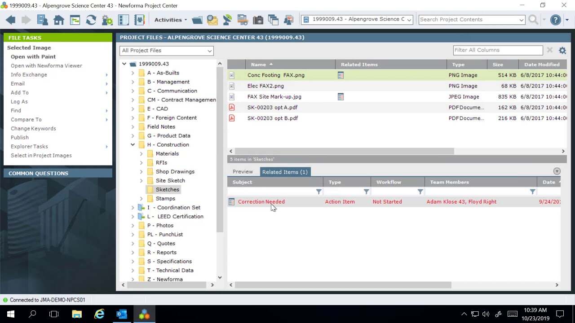Click the Info Exchange window icon in toolbar
Viewport: 575px width, 323px height.
click(75, 20)
